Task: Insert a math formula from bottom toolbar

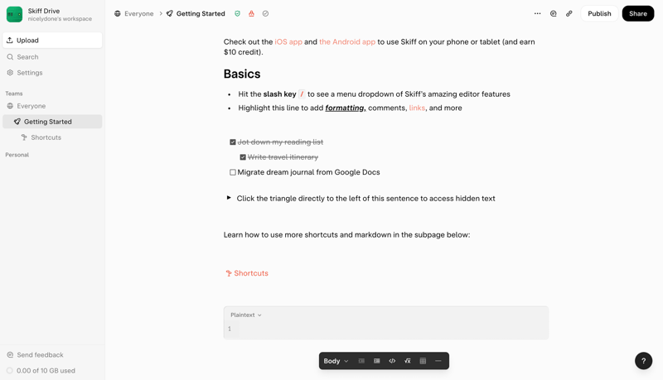Action: pyautogui.click(x=407, y=361)
